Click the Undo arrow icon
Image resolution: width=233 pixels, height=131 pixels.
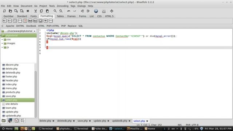[69, 11]
